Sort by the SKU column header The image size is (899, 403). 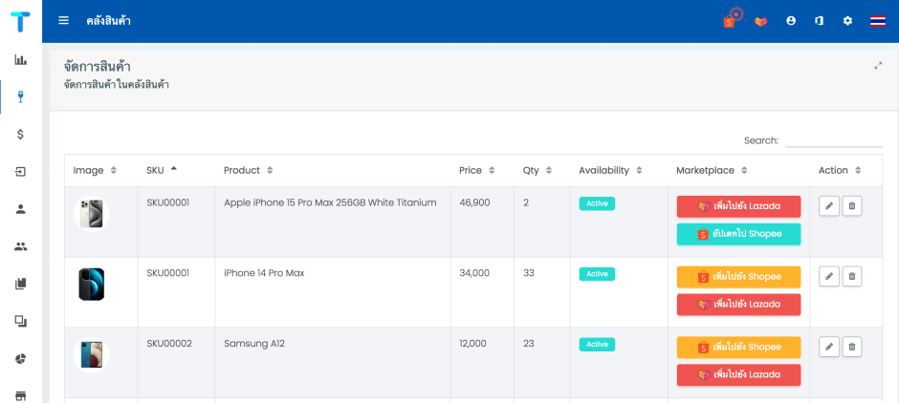coord(161,170)
